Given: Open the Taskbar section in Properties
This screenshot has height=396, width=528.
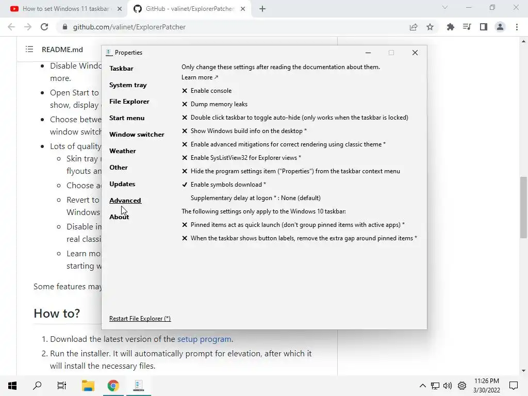Looking at the screenshot, I should pos(121,69).
